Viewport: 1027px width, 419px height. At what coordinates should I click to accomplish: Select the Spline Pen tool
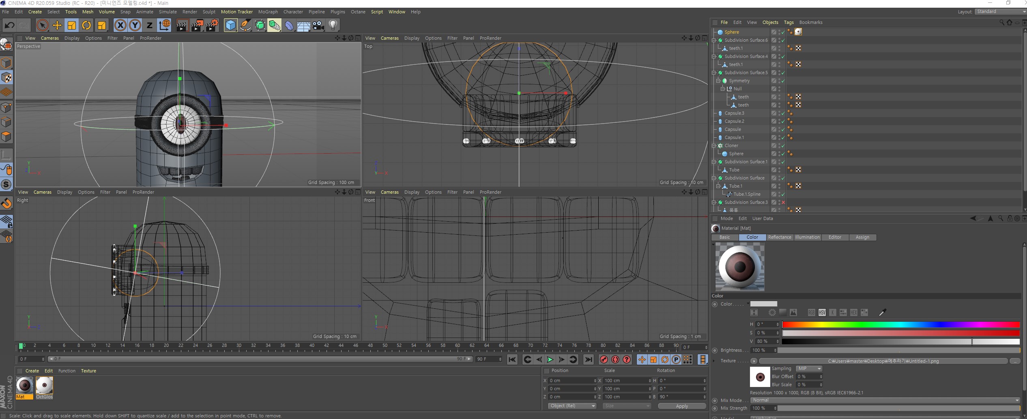(245, 25)
